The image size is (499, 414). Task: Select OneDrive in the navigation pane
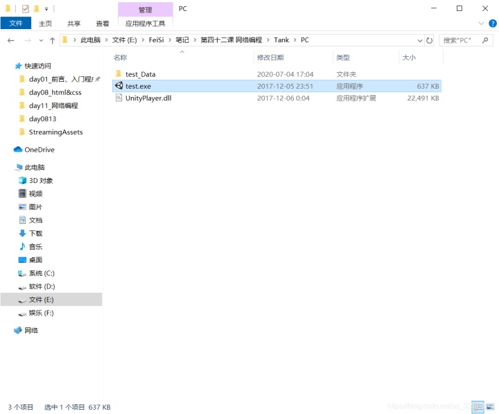click(39, 150)
